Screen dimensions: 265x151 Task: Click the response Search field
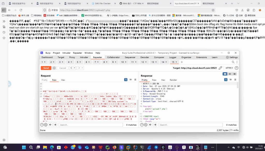pos(191,125)
